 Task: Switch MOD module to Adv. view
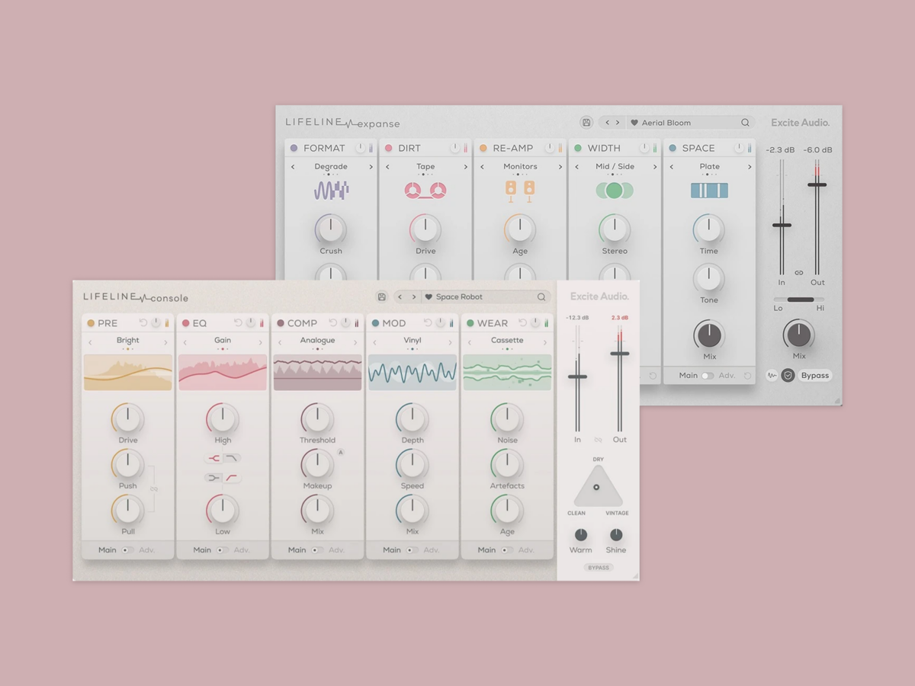click(x=432, y=550)
